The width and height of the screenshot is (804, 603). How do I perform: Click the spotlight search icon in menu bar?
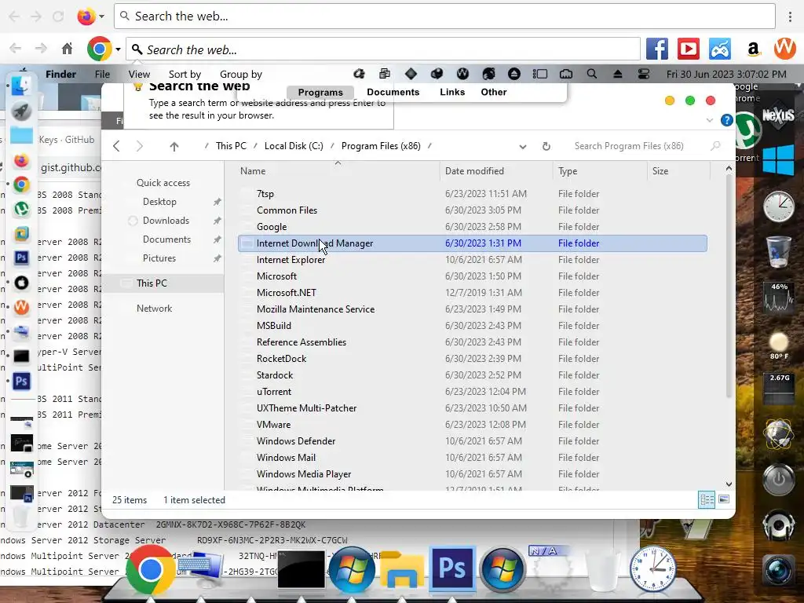(x=592, y=74)
